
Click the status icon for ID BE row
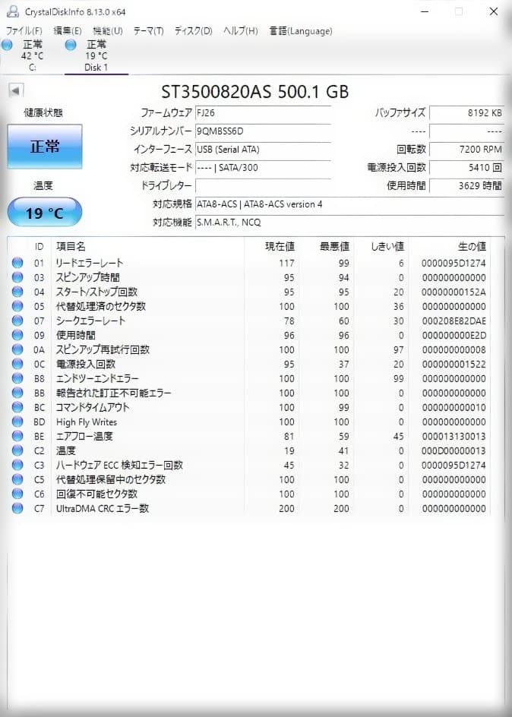[x=17, y=436]
